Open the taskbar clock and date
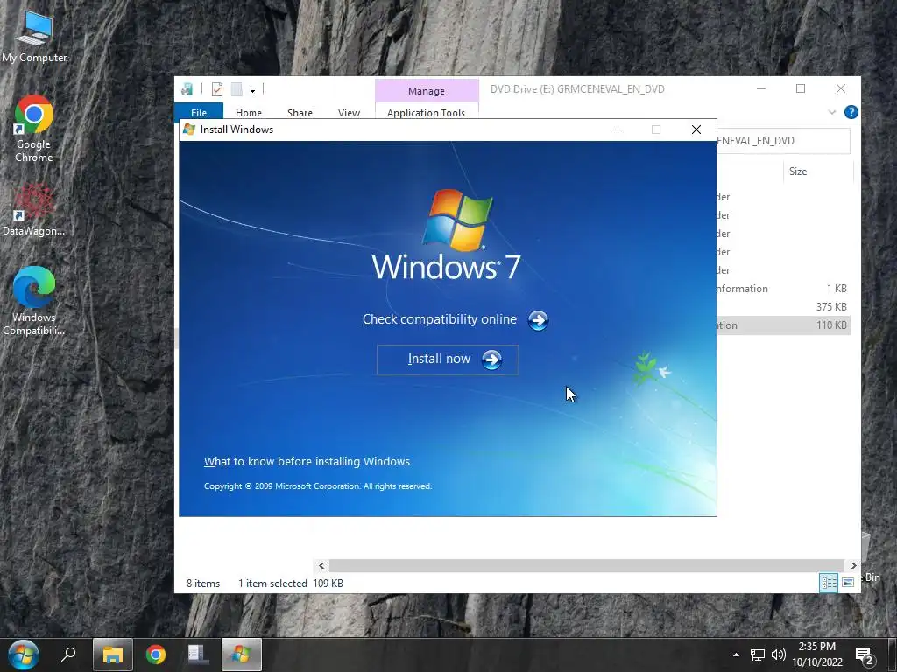Screen dimensions: 897x672 (x=817, y=654)
